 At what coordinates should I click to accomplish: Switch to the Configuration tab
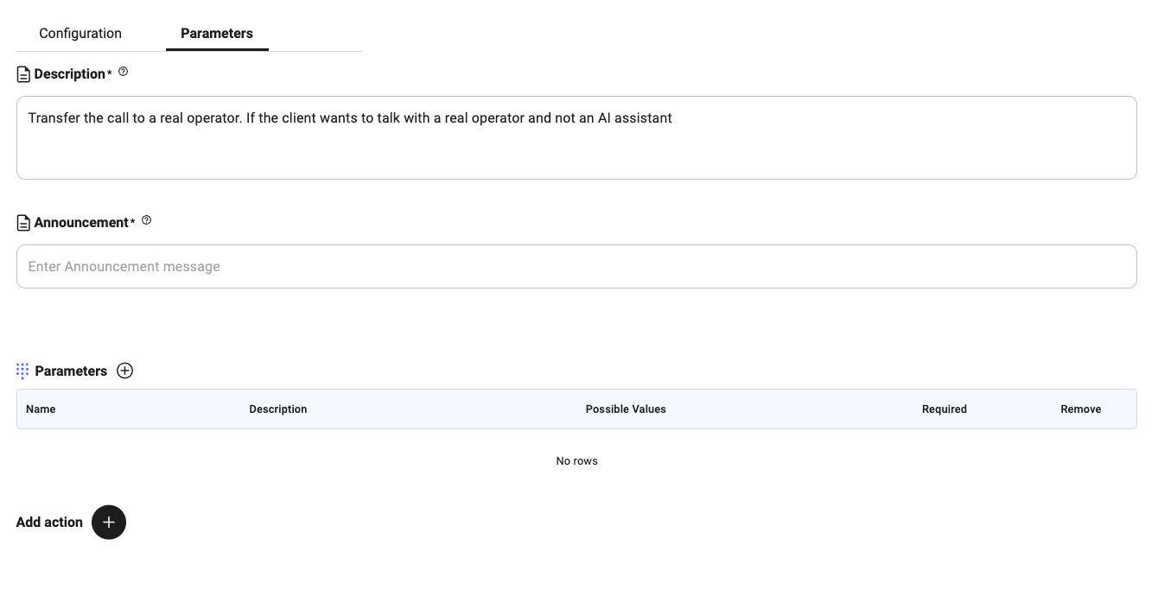click(x=80, y=33)
